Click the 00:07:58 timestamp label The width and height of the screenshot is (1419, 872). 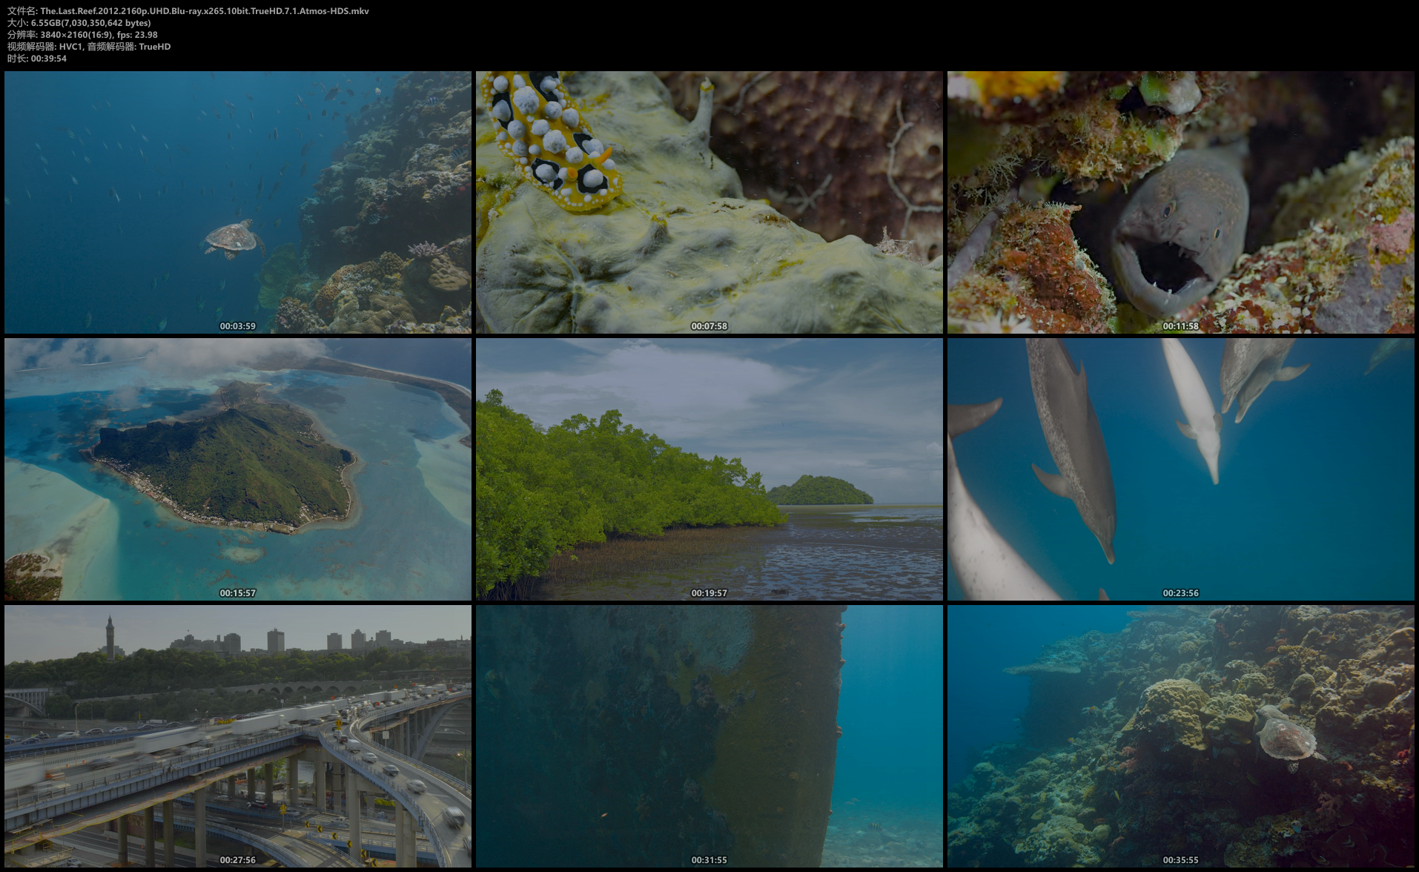click(709, 326)
